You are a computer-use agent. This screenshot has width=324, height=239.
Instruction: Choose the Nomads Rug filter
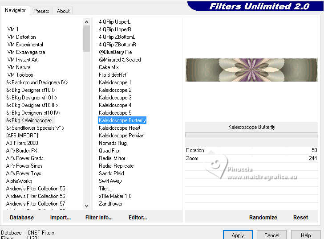pos(113,143)
